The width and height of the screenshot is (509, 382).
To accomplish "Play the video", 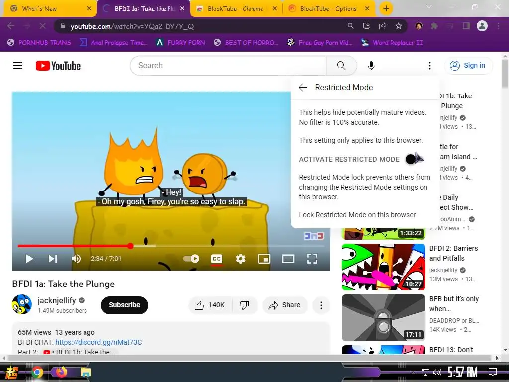I will tap(29, 259).
